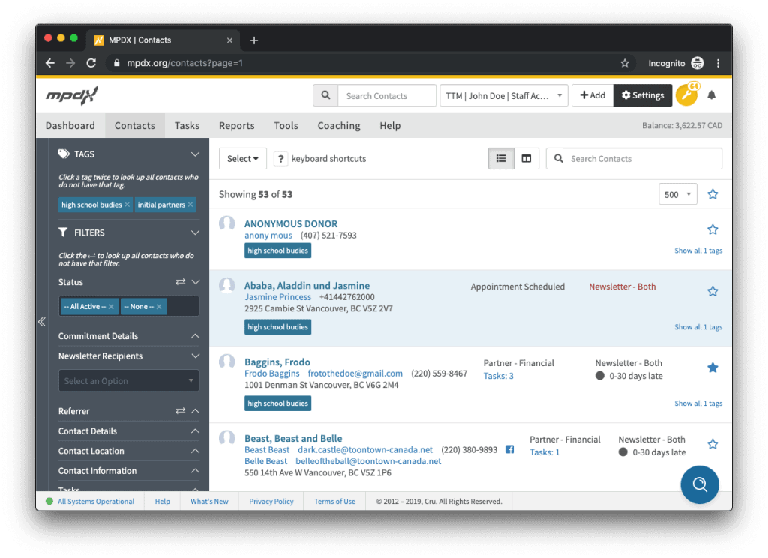Open the Tools menu

(x=286, y=125)
